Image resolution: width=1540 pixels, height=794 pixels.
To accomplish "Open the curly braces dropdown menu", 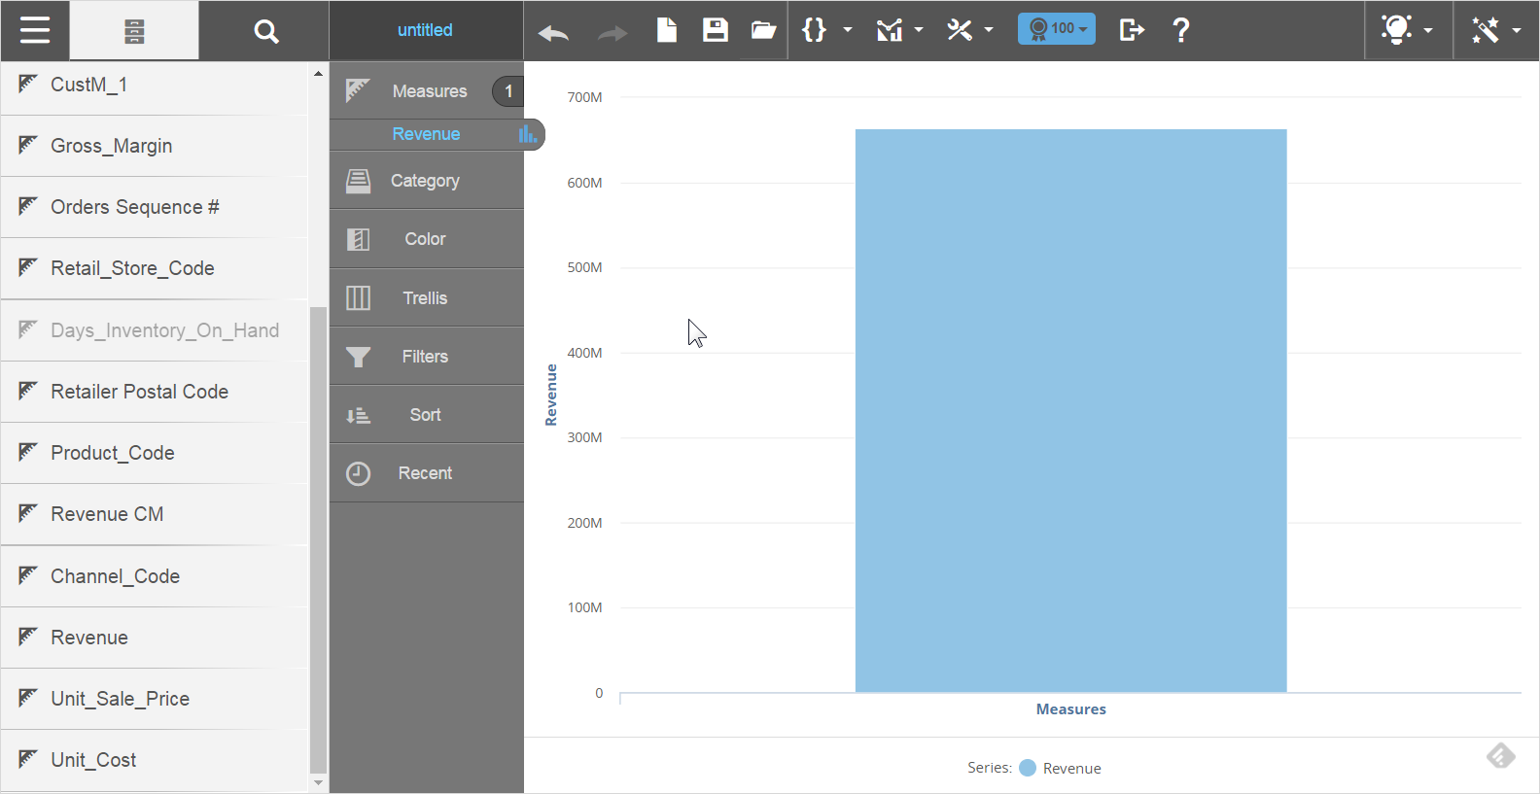I will pyautogui.click(x=825, y=30).
